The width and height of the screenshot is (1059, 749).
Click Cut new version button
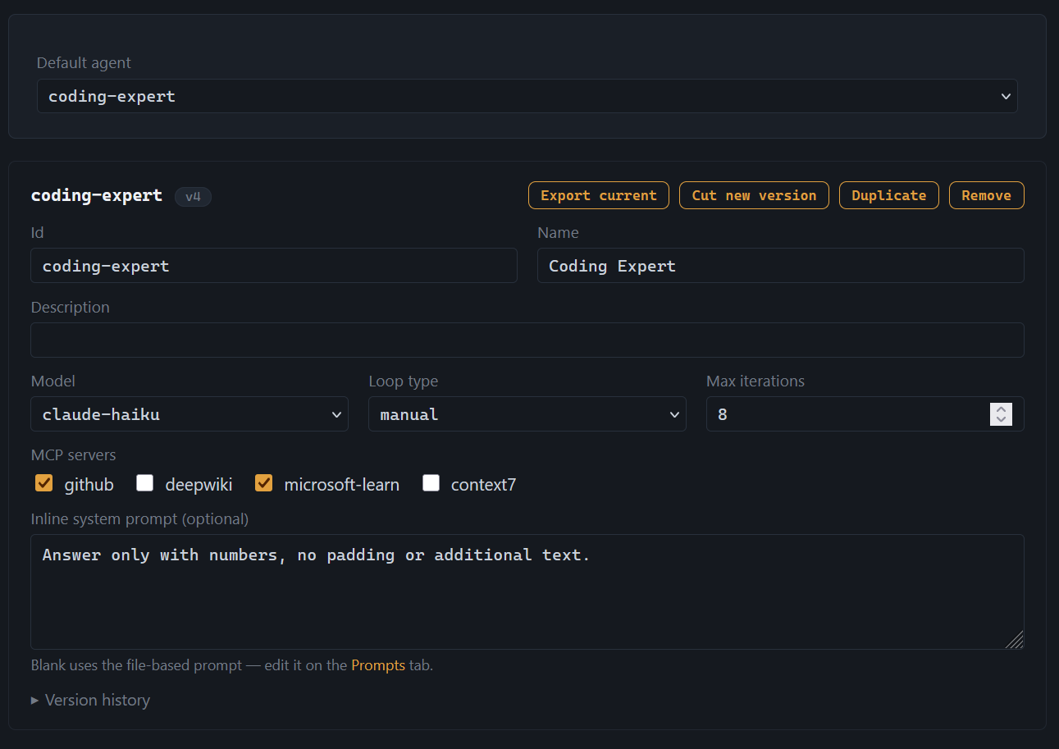(754, 195)
